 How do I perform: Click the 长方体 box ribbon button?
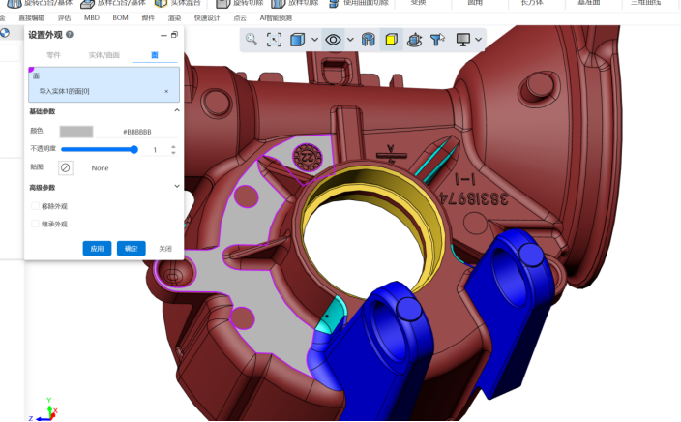coord(532,3)
